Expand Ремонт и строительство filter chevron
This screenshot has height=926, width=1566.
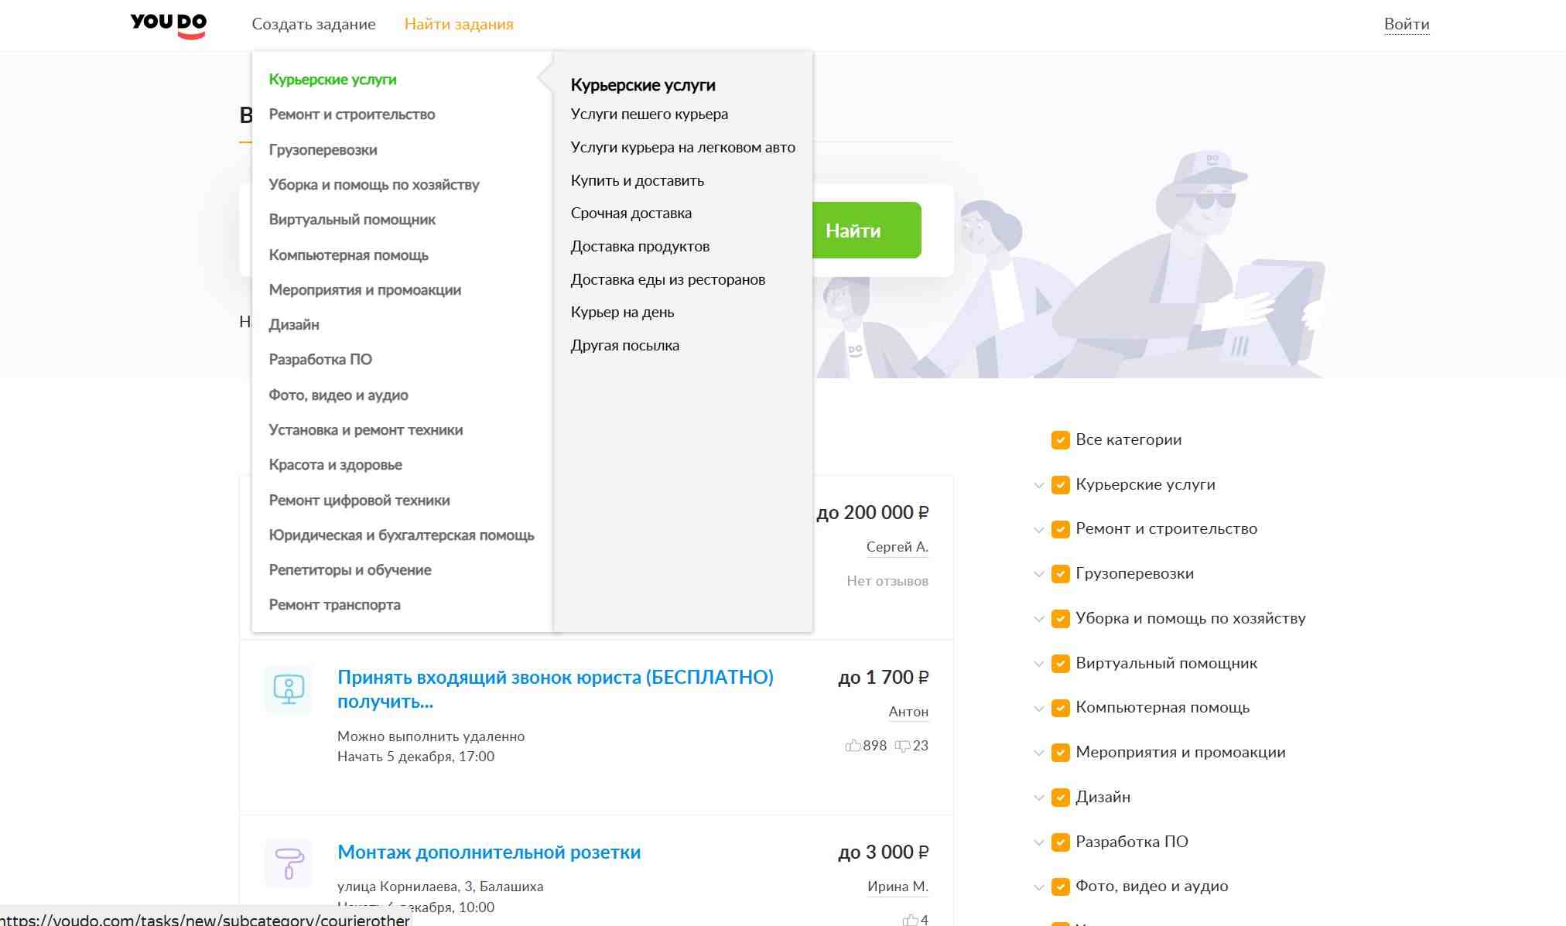coord(1038,530)
